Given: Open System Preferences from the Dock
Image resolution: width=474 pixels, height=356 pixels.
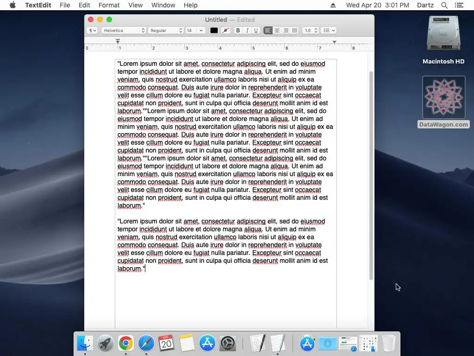Looking at the screenshot, I should coord(227,343).
